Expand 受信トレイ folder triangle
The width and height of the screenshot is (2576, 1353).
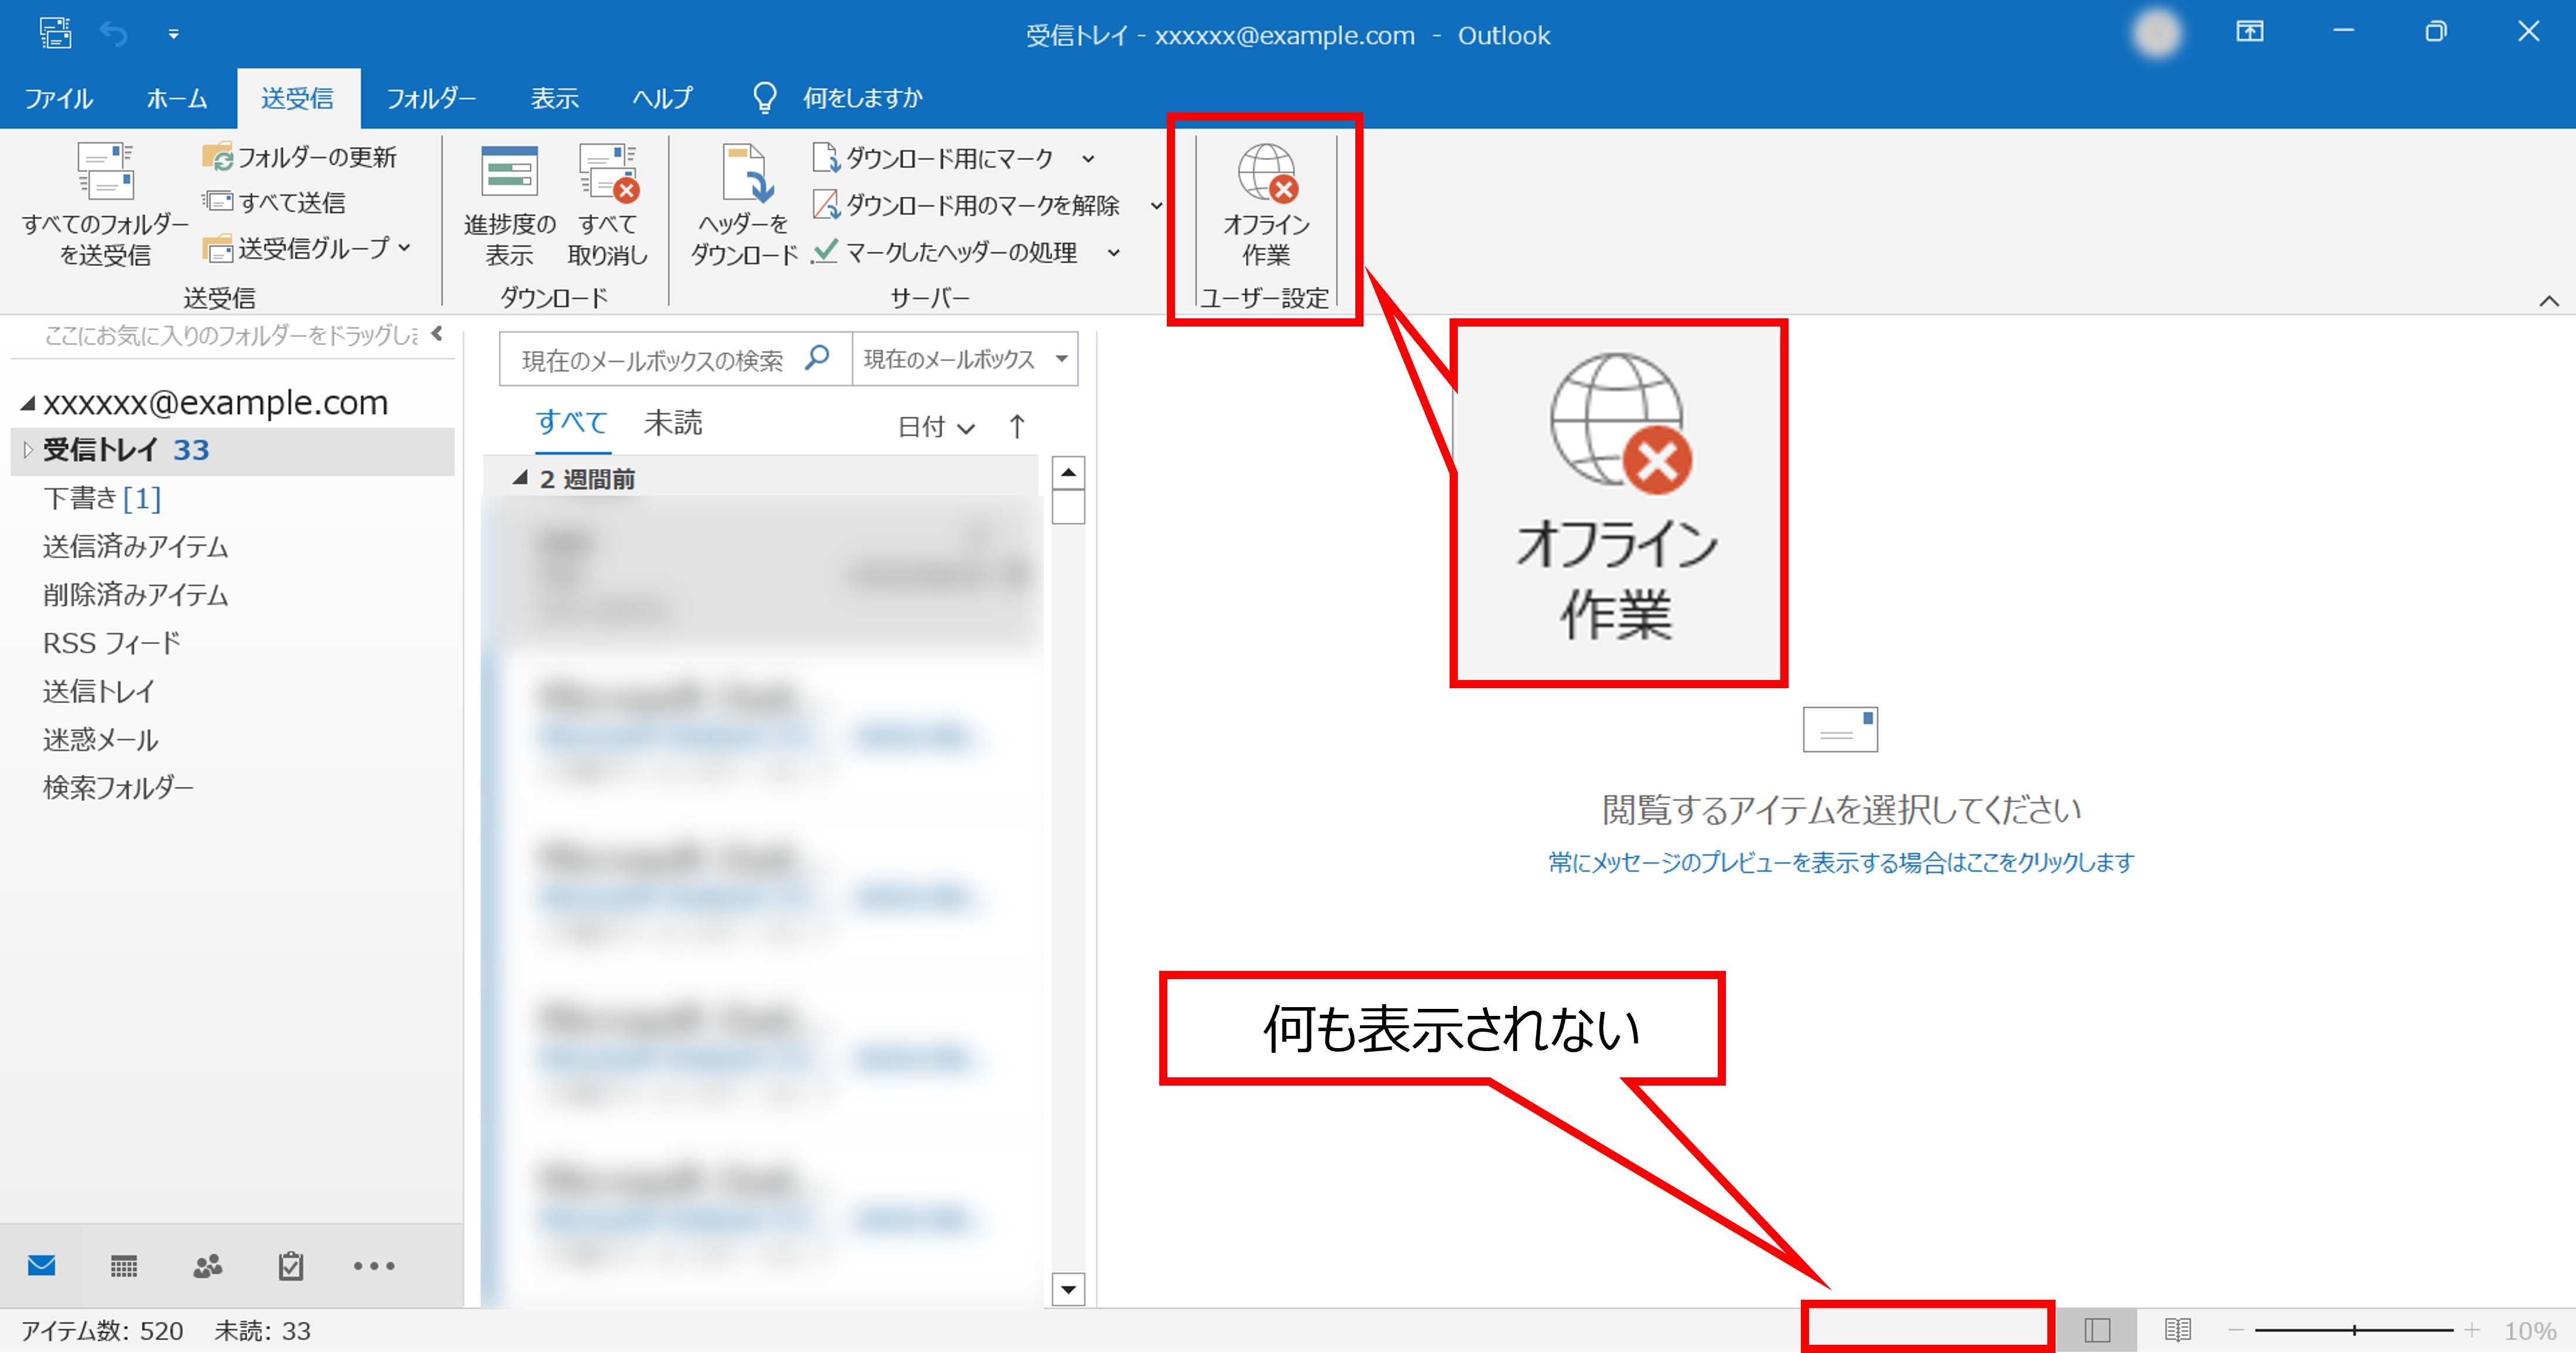point(28,451)
